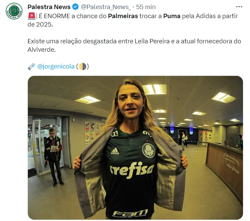The width and height of the screenshot is (250, 221).
Task: Open the @jorgenicola mention link
Action: tap(56, 67)
